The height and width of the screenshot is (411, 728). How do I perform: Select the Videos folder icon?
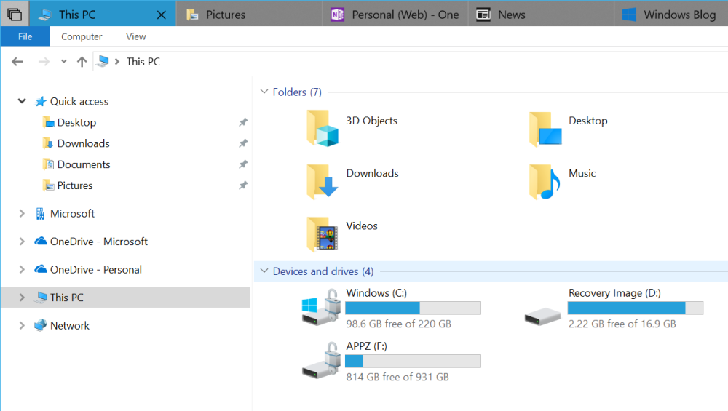(x=323, y=234)
